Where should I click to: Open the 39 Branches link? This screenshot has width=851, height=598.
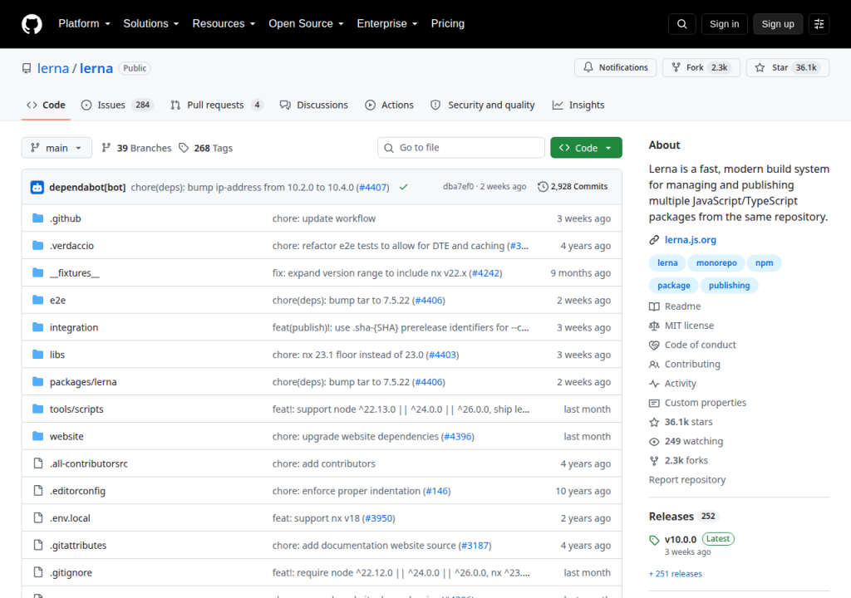136,148
